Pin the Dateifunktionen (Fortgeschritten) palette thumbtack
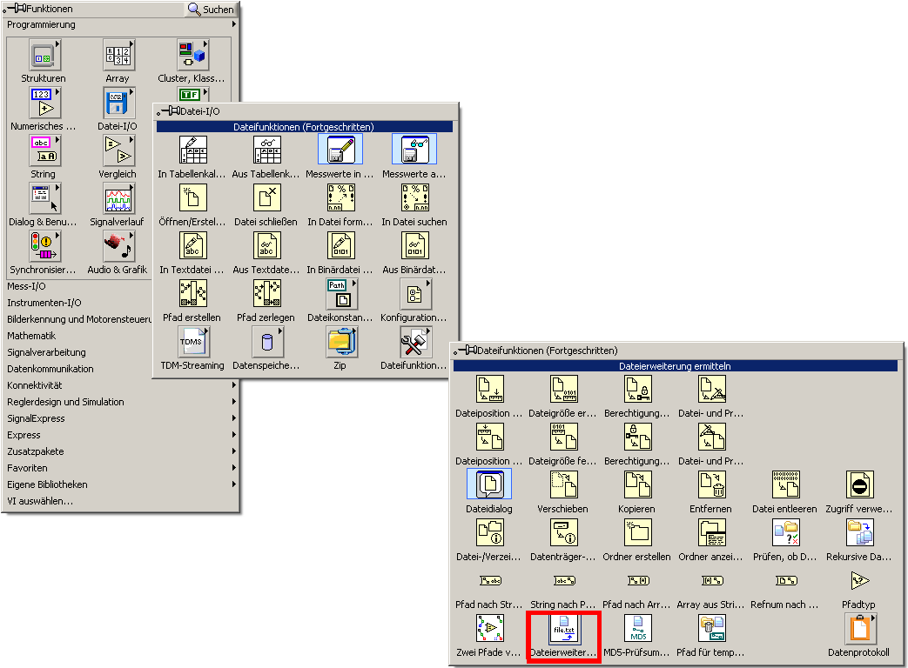The height and width of the screenshot is (668, 908). (x=466, y=350)
